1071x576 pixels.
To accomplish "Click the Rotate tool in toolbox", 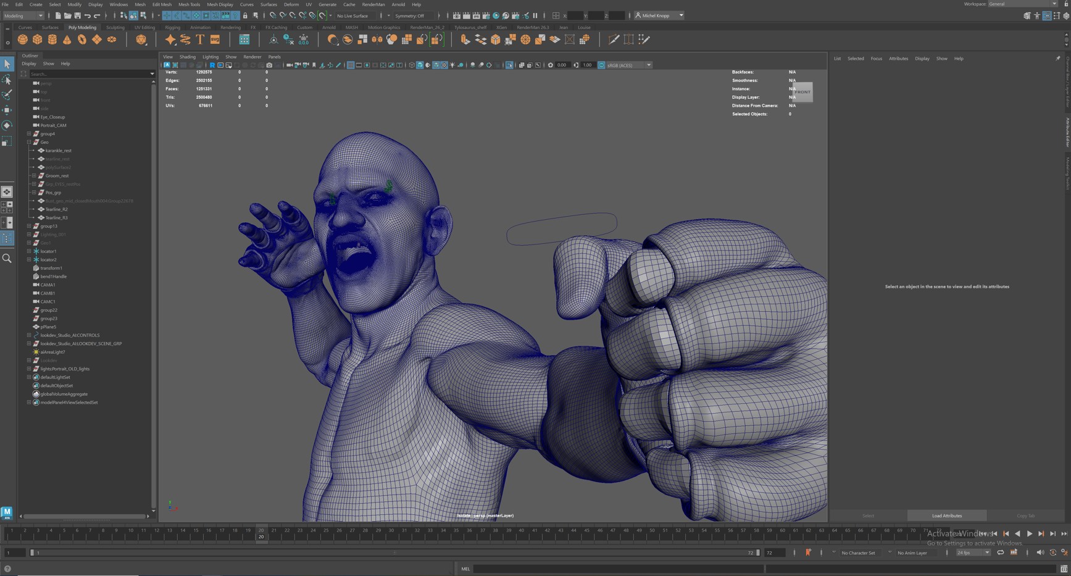I will click(x=7, y=125).
